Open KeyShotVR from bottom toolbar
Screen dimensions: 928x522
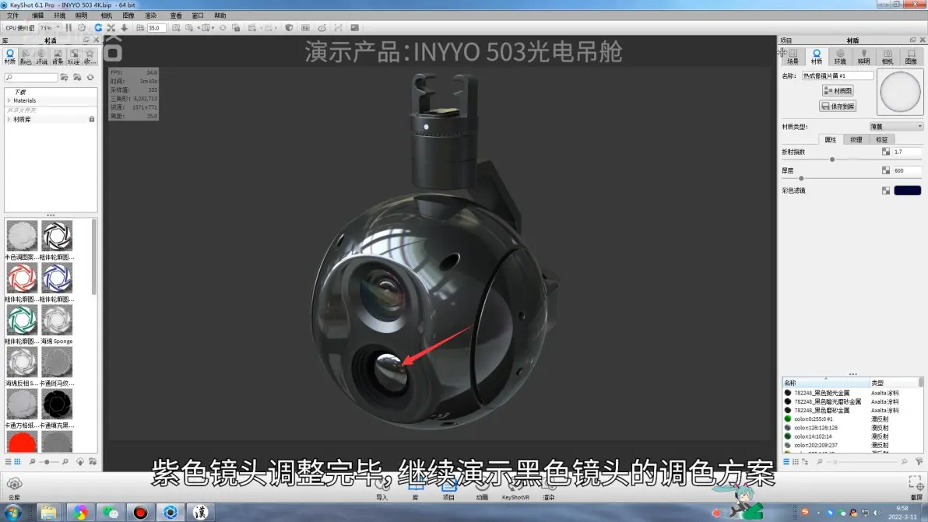tap(515, 491)
